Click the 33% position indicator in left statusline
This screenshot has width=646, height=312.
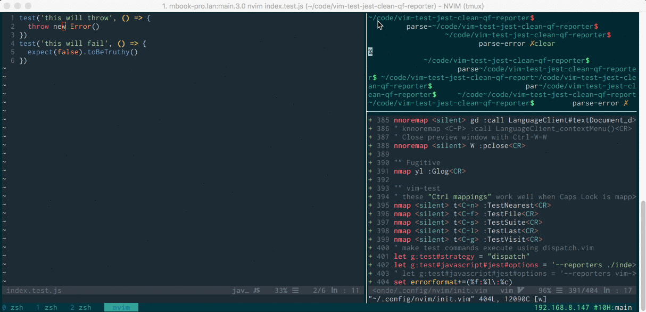[x=280, y=290]
